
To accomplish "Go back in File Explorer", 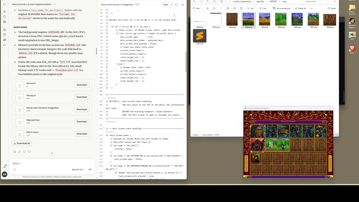I will pyautogui.click(x=194, y=2).
